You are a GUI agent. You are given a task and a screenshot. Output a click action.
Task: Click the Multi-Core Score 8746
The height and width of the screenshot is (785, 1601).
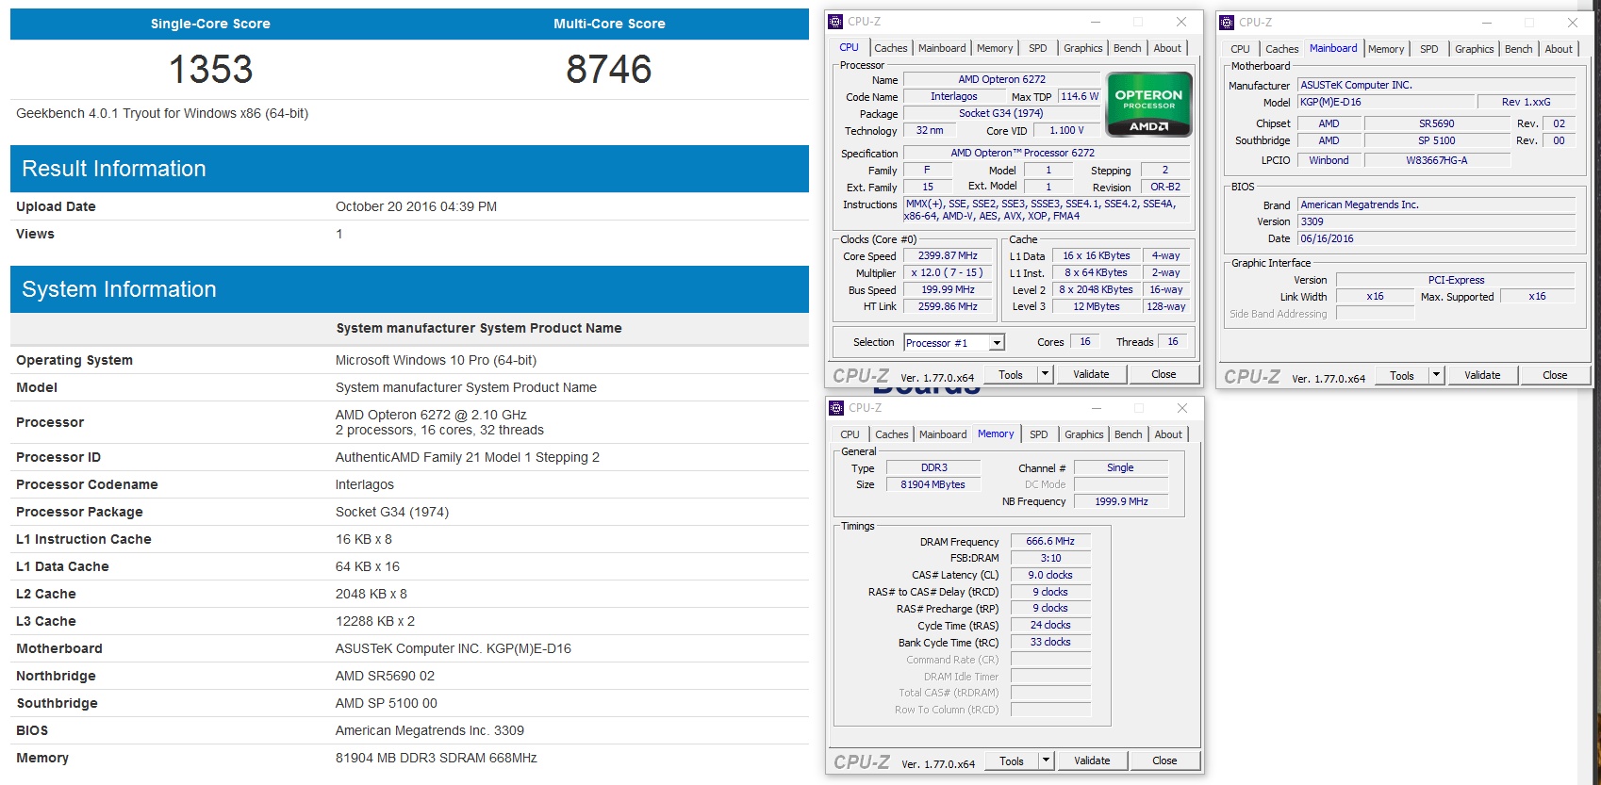pyautogui.click(x=609, y=69)
